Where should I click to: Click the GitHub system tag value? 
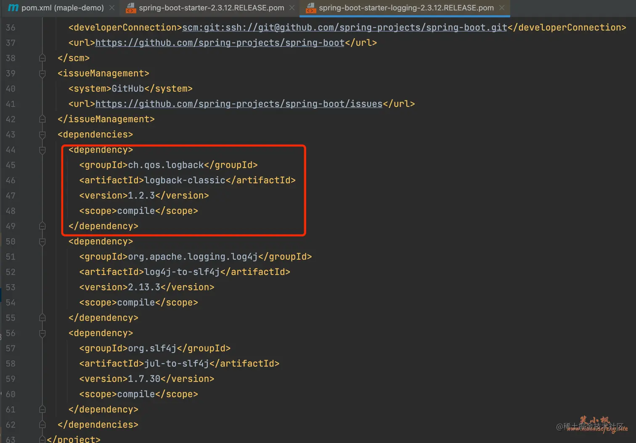(x=128, y=89)
